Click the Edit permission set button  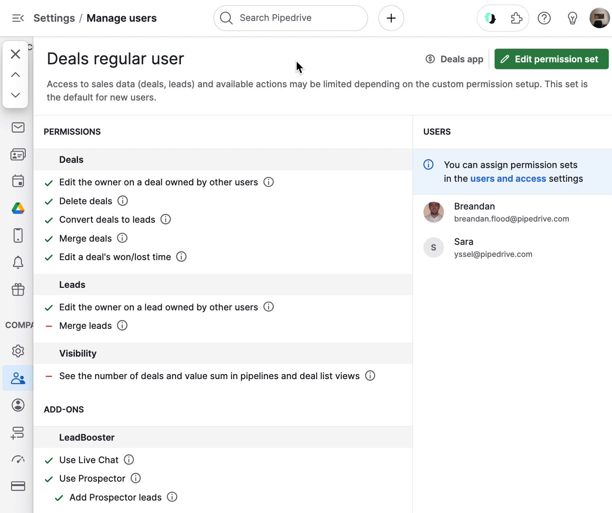pos(551,59)
